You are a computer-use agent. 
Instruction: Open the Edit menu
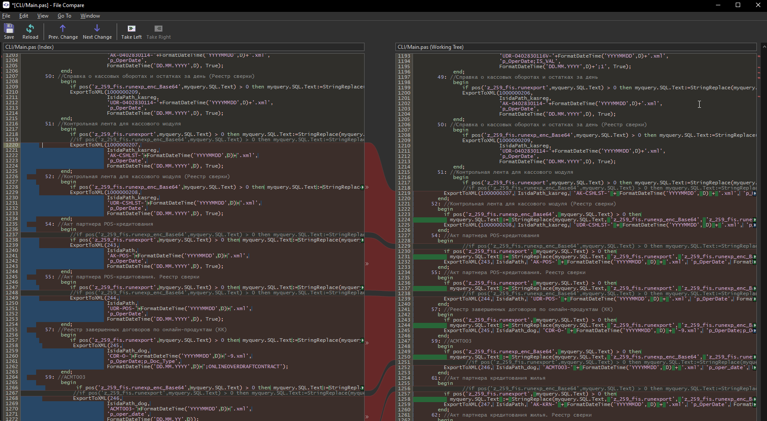[24, 16]
